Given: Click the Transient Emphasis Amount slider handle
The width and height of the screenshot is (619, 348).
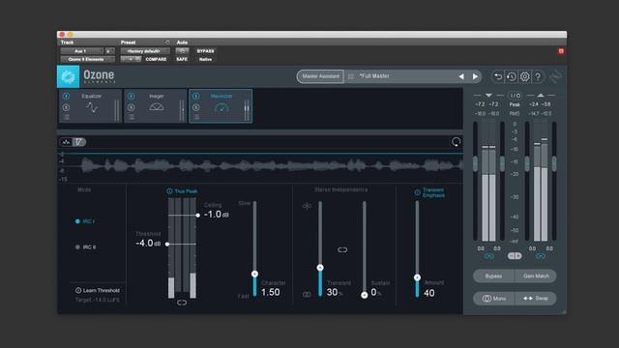Looking at the screenshot, I should tap(417, 277).
